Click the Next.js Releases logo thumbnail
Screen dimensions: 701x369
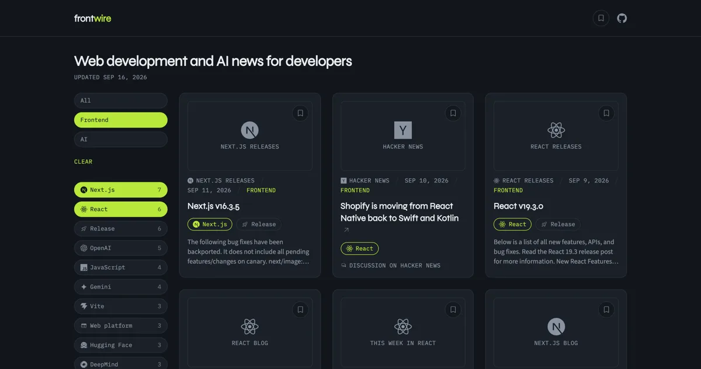[x=250, y=130]
